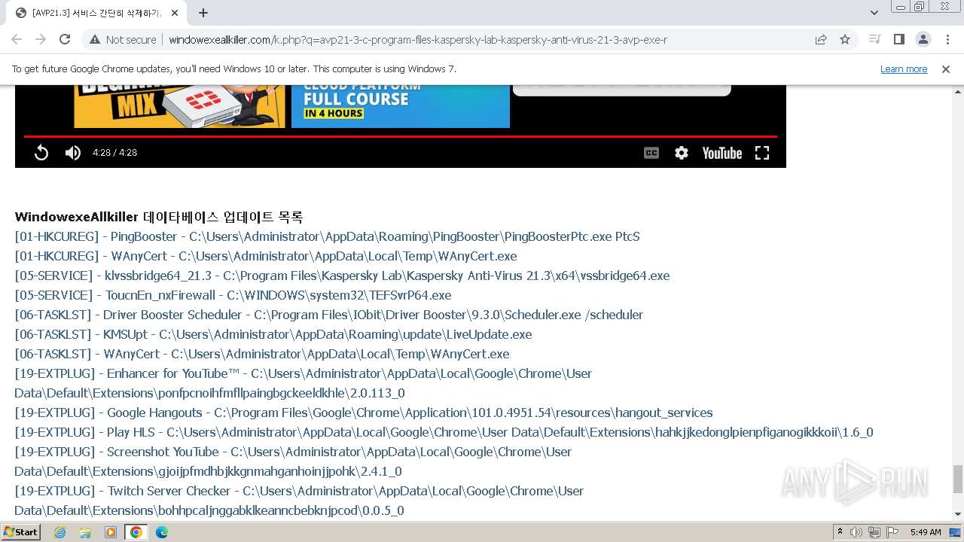Click the red video progress bar
964x542 pixels.
(x=400, y=136)
